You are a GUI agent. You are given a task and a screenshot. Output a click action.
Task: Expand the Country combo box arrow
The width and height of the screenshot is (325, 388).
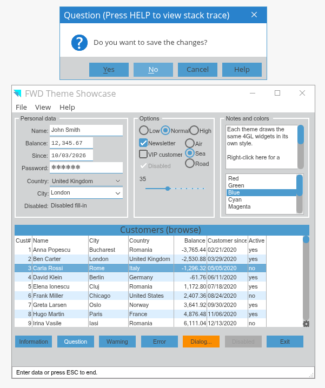tap(118, 181)
